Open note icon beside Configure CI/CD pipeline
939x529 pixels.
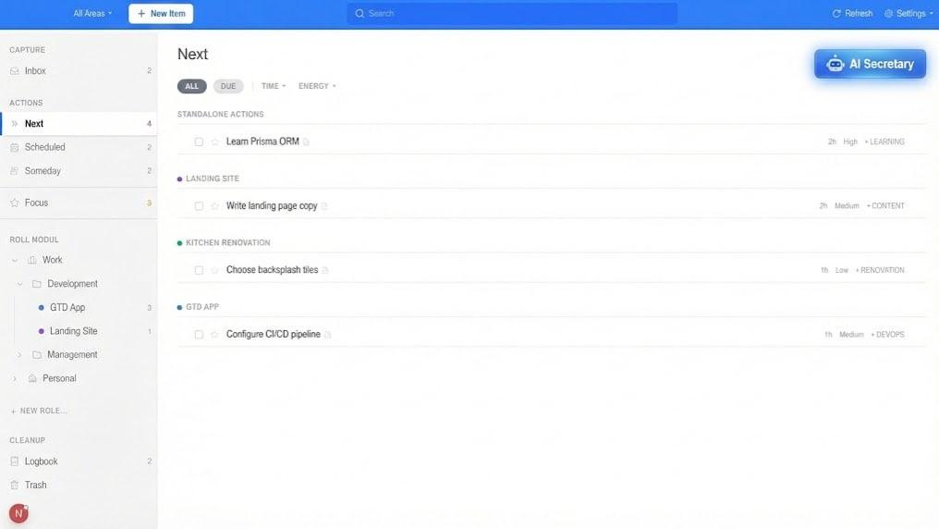(x=327, y=334)
